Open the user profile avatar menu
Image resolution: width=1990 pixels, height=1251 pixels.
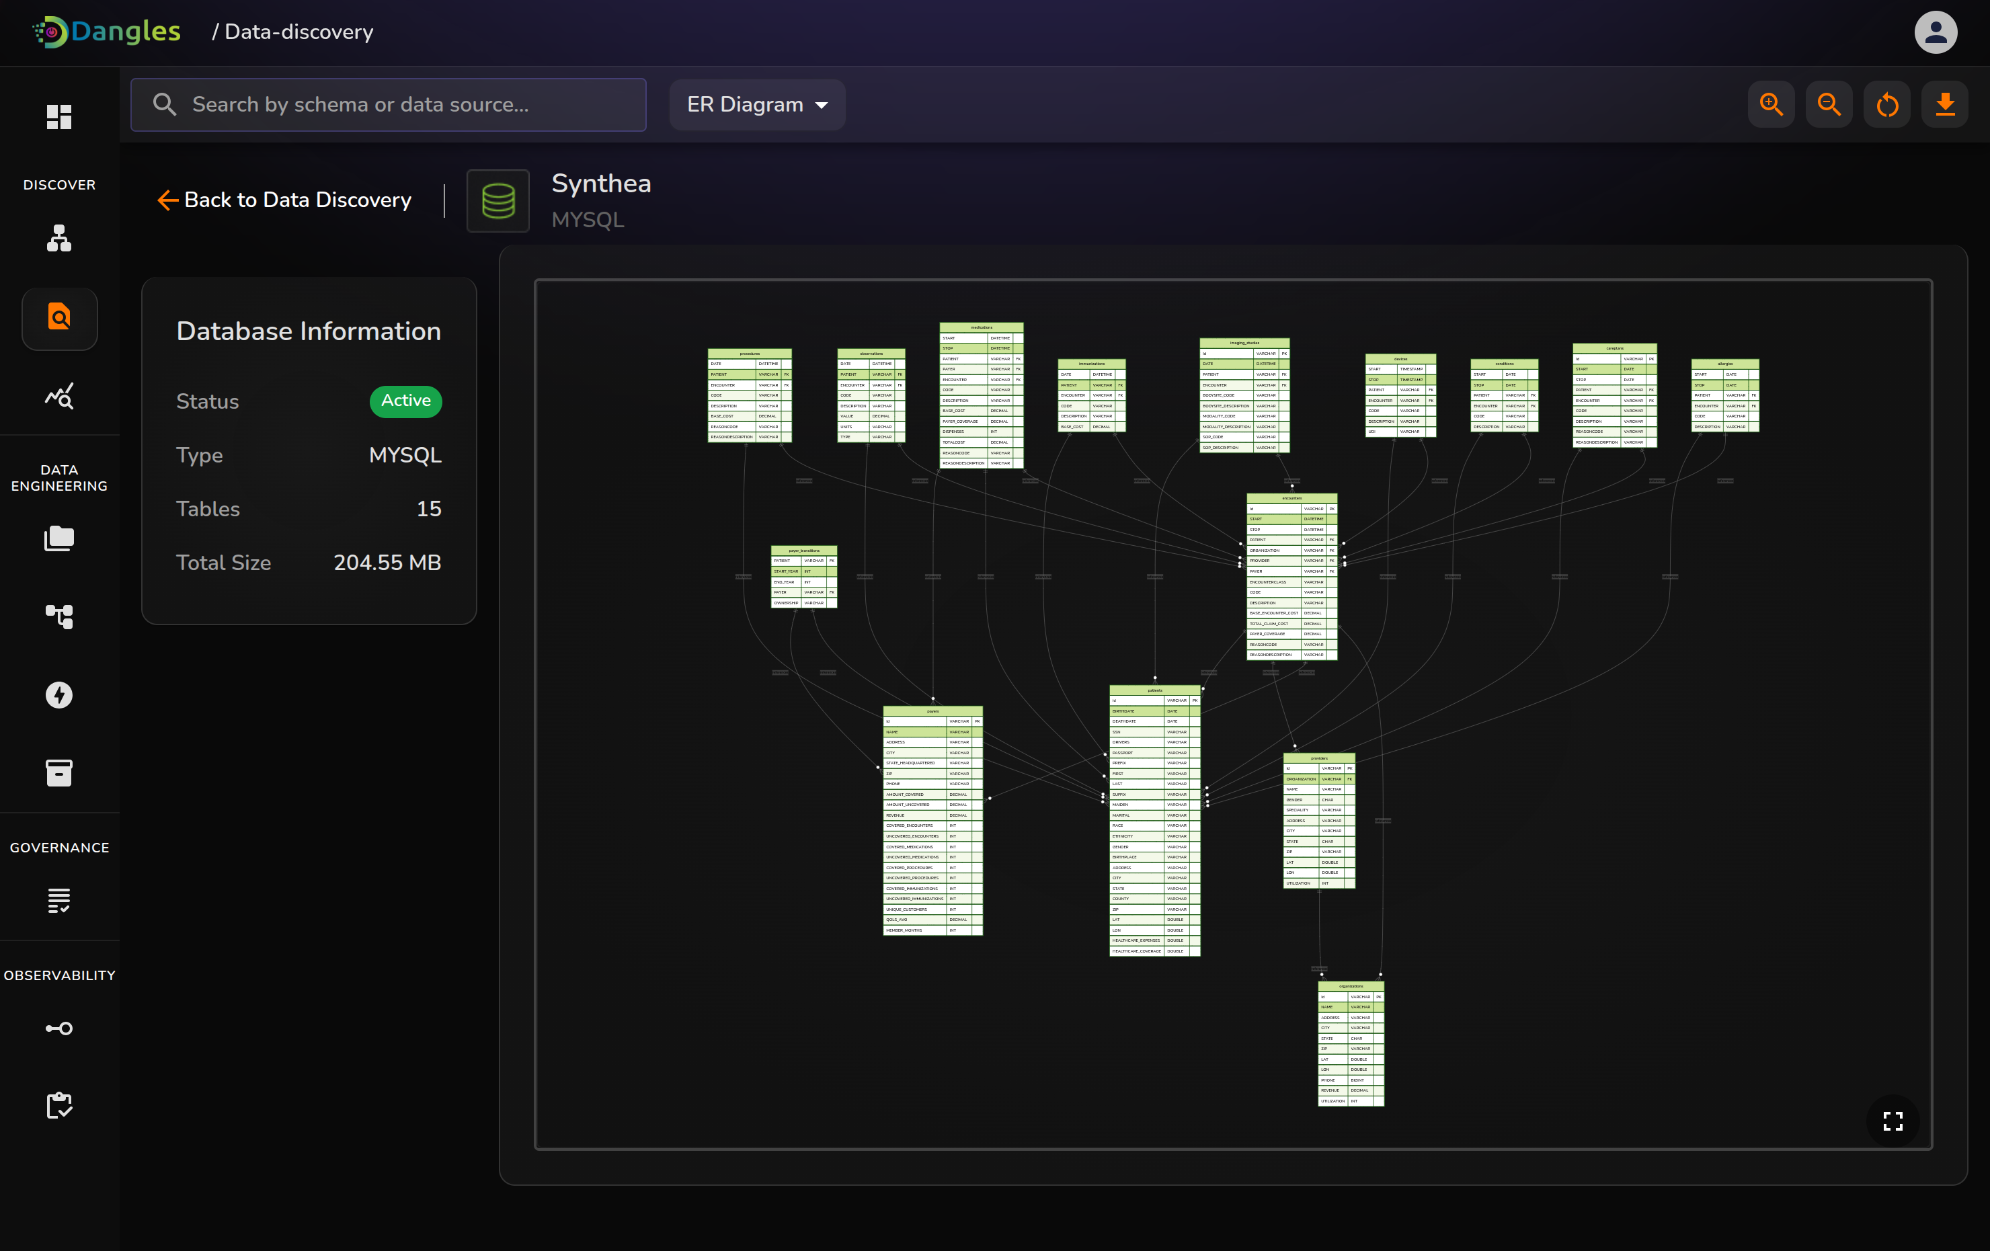(x=1935, y=32)
